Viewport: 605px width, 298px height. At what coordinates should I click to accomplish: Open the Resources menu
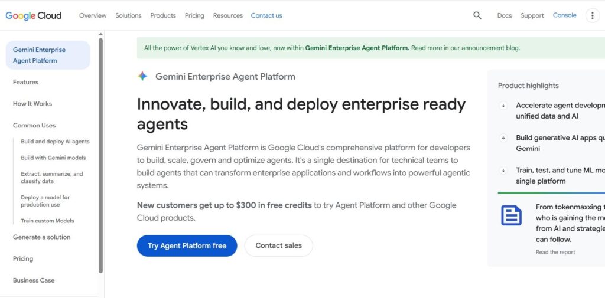[228, 15]
